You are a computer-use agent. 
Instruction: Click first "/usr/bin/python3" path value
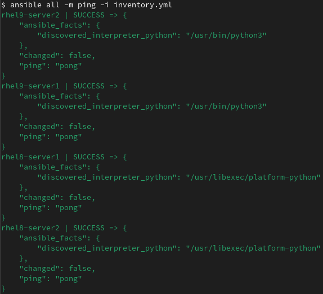[226, 35]
